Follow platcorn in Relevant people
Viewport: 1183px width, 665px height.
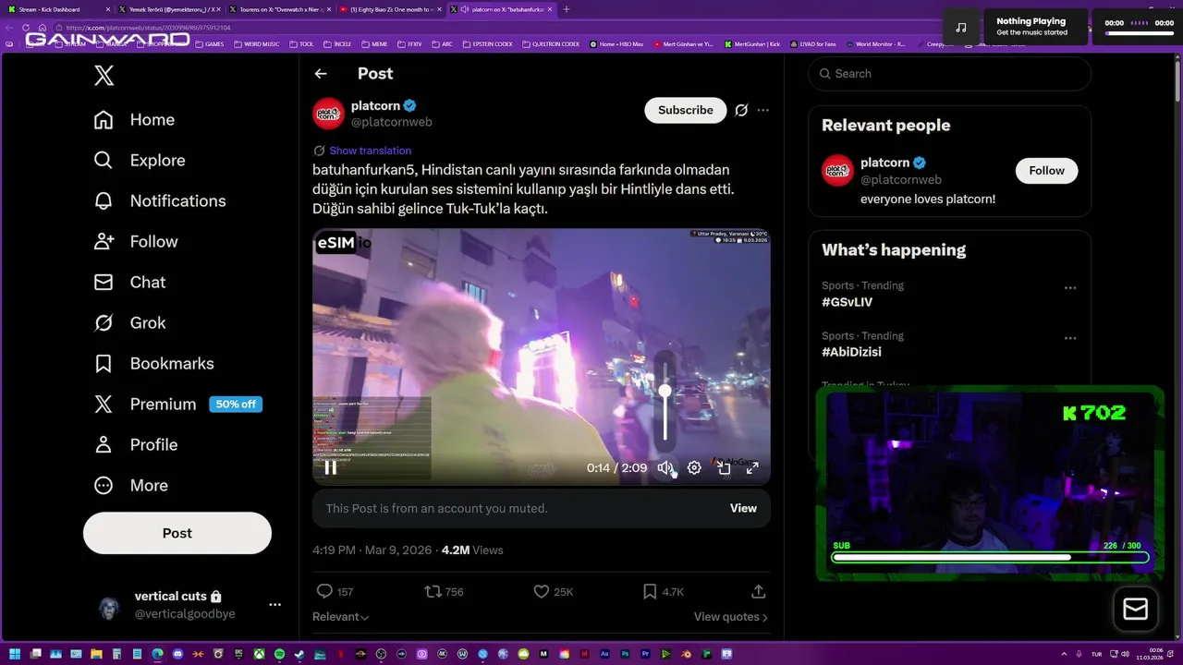[x=1046, y=171]
